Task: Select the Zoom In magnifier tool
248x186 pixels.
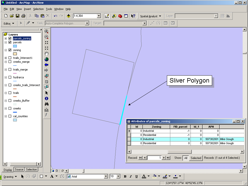Action: click(47, 31)
